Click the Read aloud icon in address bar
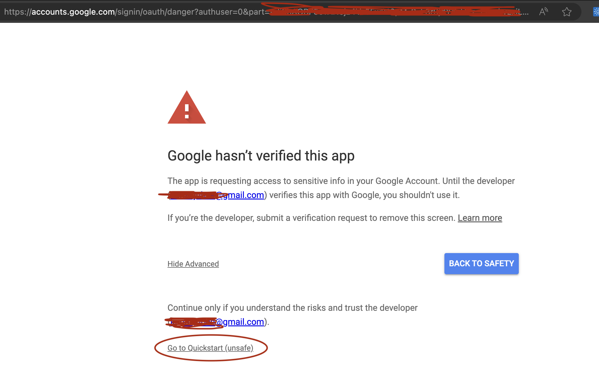The height and width of the screenshot is (372, 599). click(x=543, y=12)
